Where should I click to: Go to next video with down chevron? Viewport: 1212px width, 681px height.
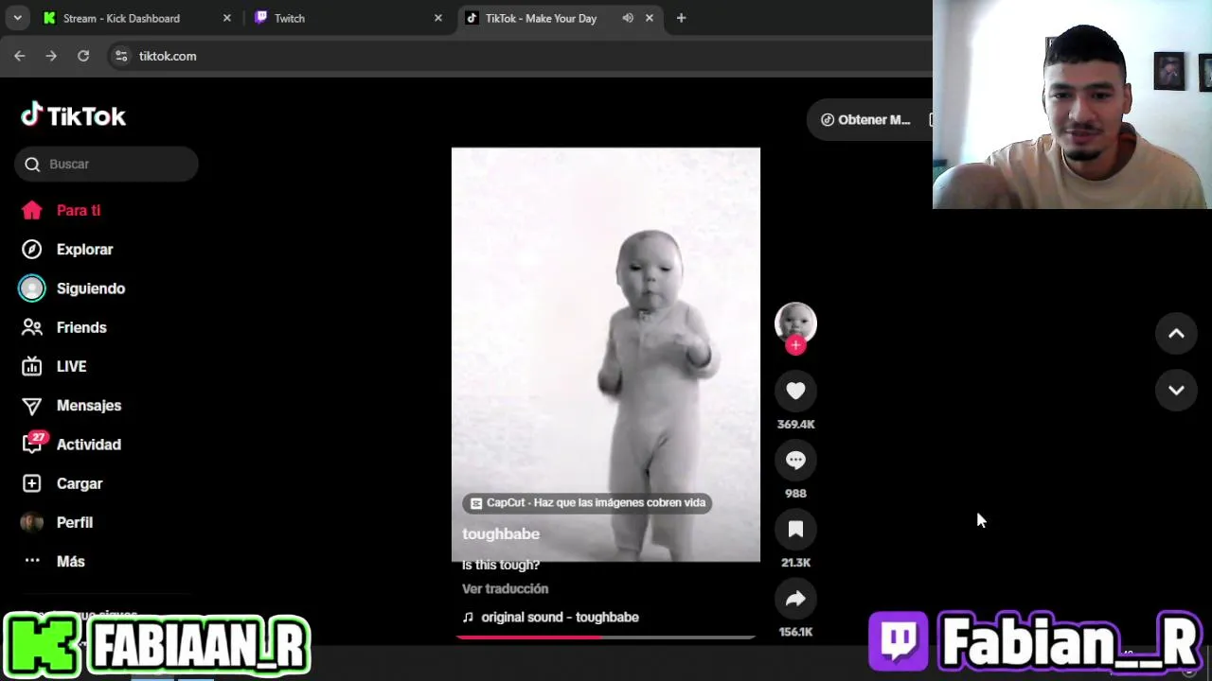pos(1176,391)
